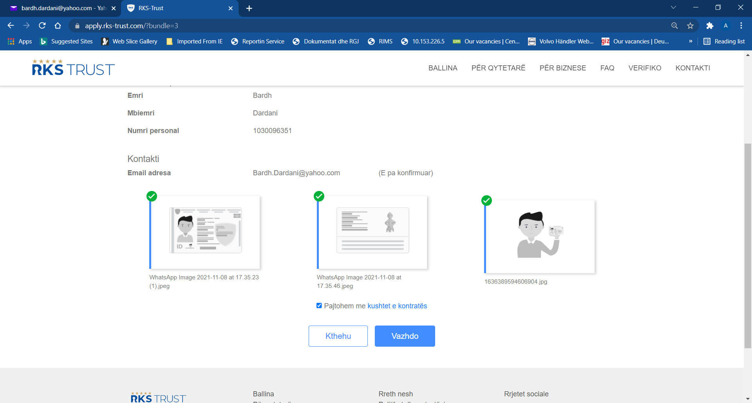This screenshot has height=403, width=752.
Task: Open a new browser tab
Action: coord(249,8)
